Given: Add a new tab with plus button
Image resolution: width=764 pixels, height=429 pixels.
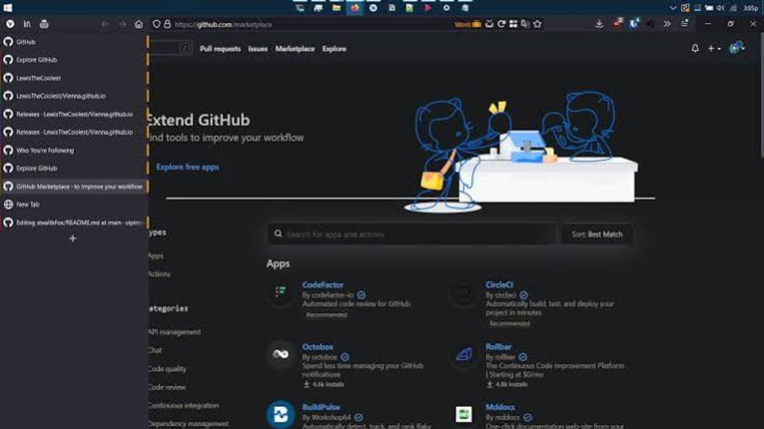Looking at the screenshot, I should coord(73,238).
